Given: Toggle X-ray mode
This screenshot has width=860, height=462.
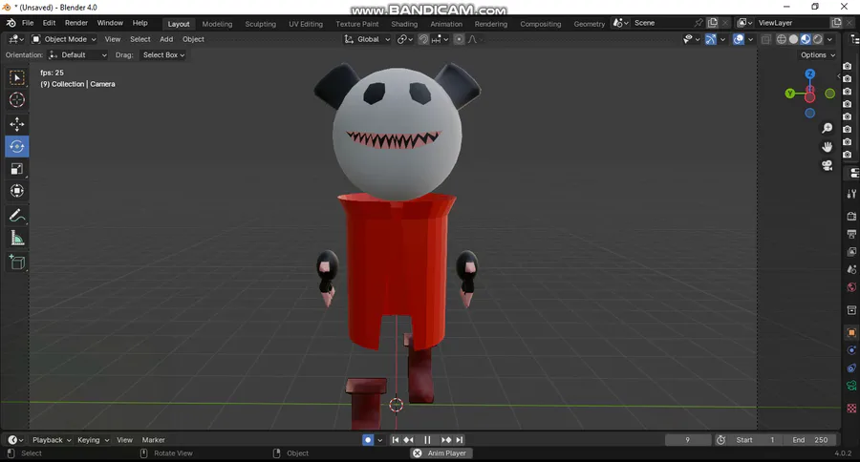Looking at the screenshot, I should pyautogui.click(x=766, y=39).
